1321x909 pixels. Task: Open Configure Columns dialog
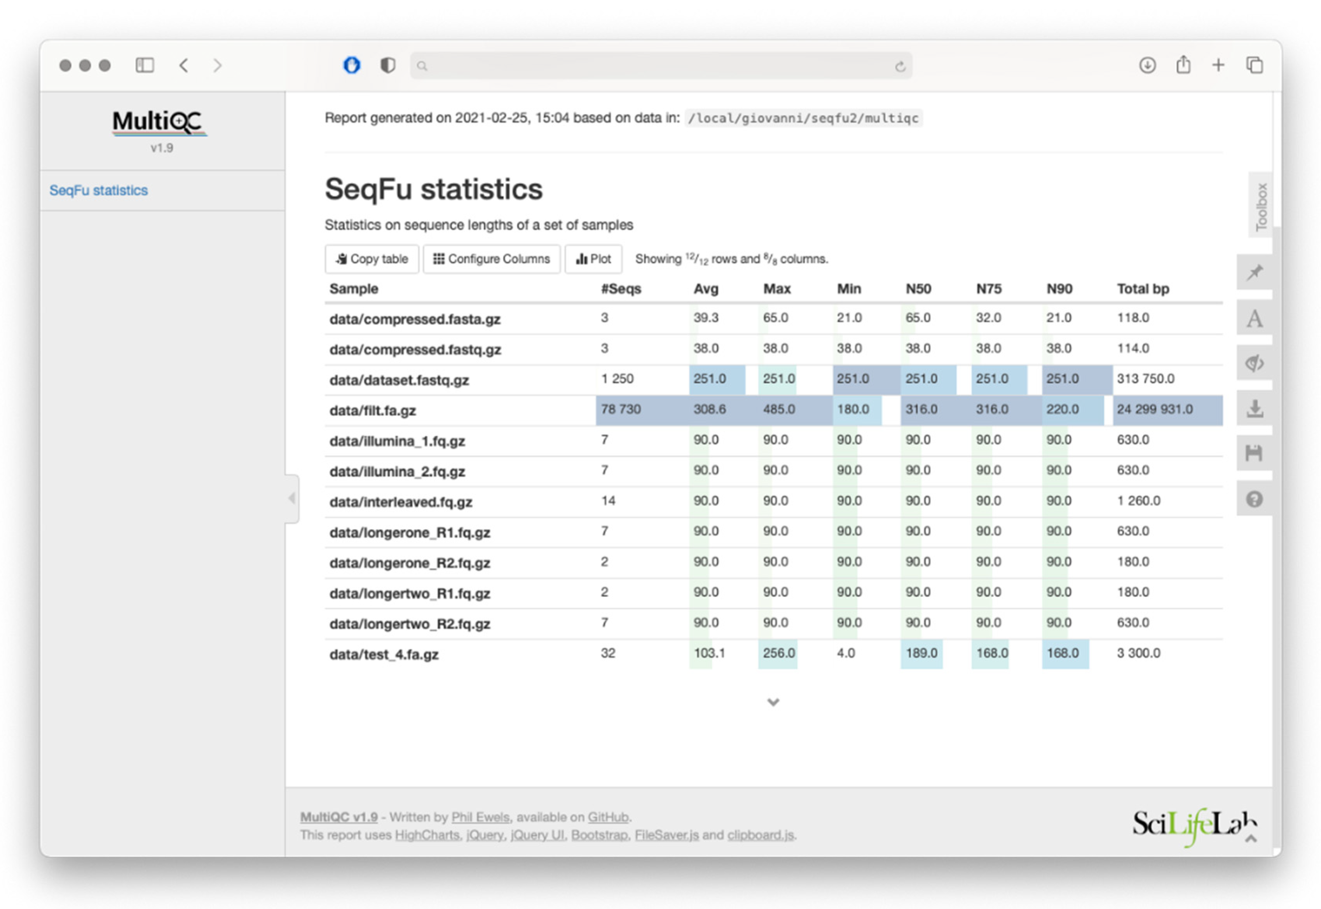coord(491,258)
